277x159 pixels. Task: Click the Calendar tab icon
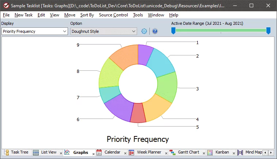click(x=99, y=152)
